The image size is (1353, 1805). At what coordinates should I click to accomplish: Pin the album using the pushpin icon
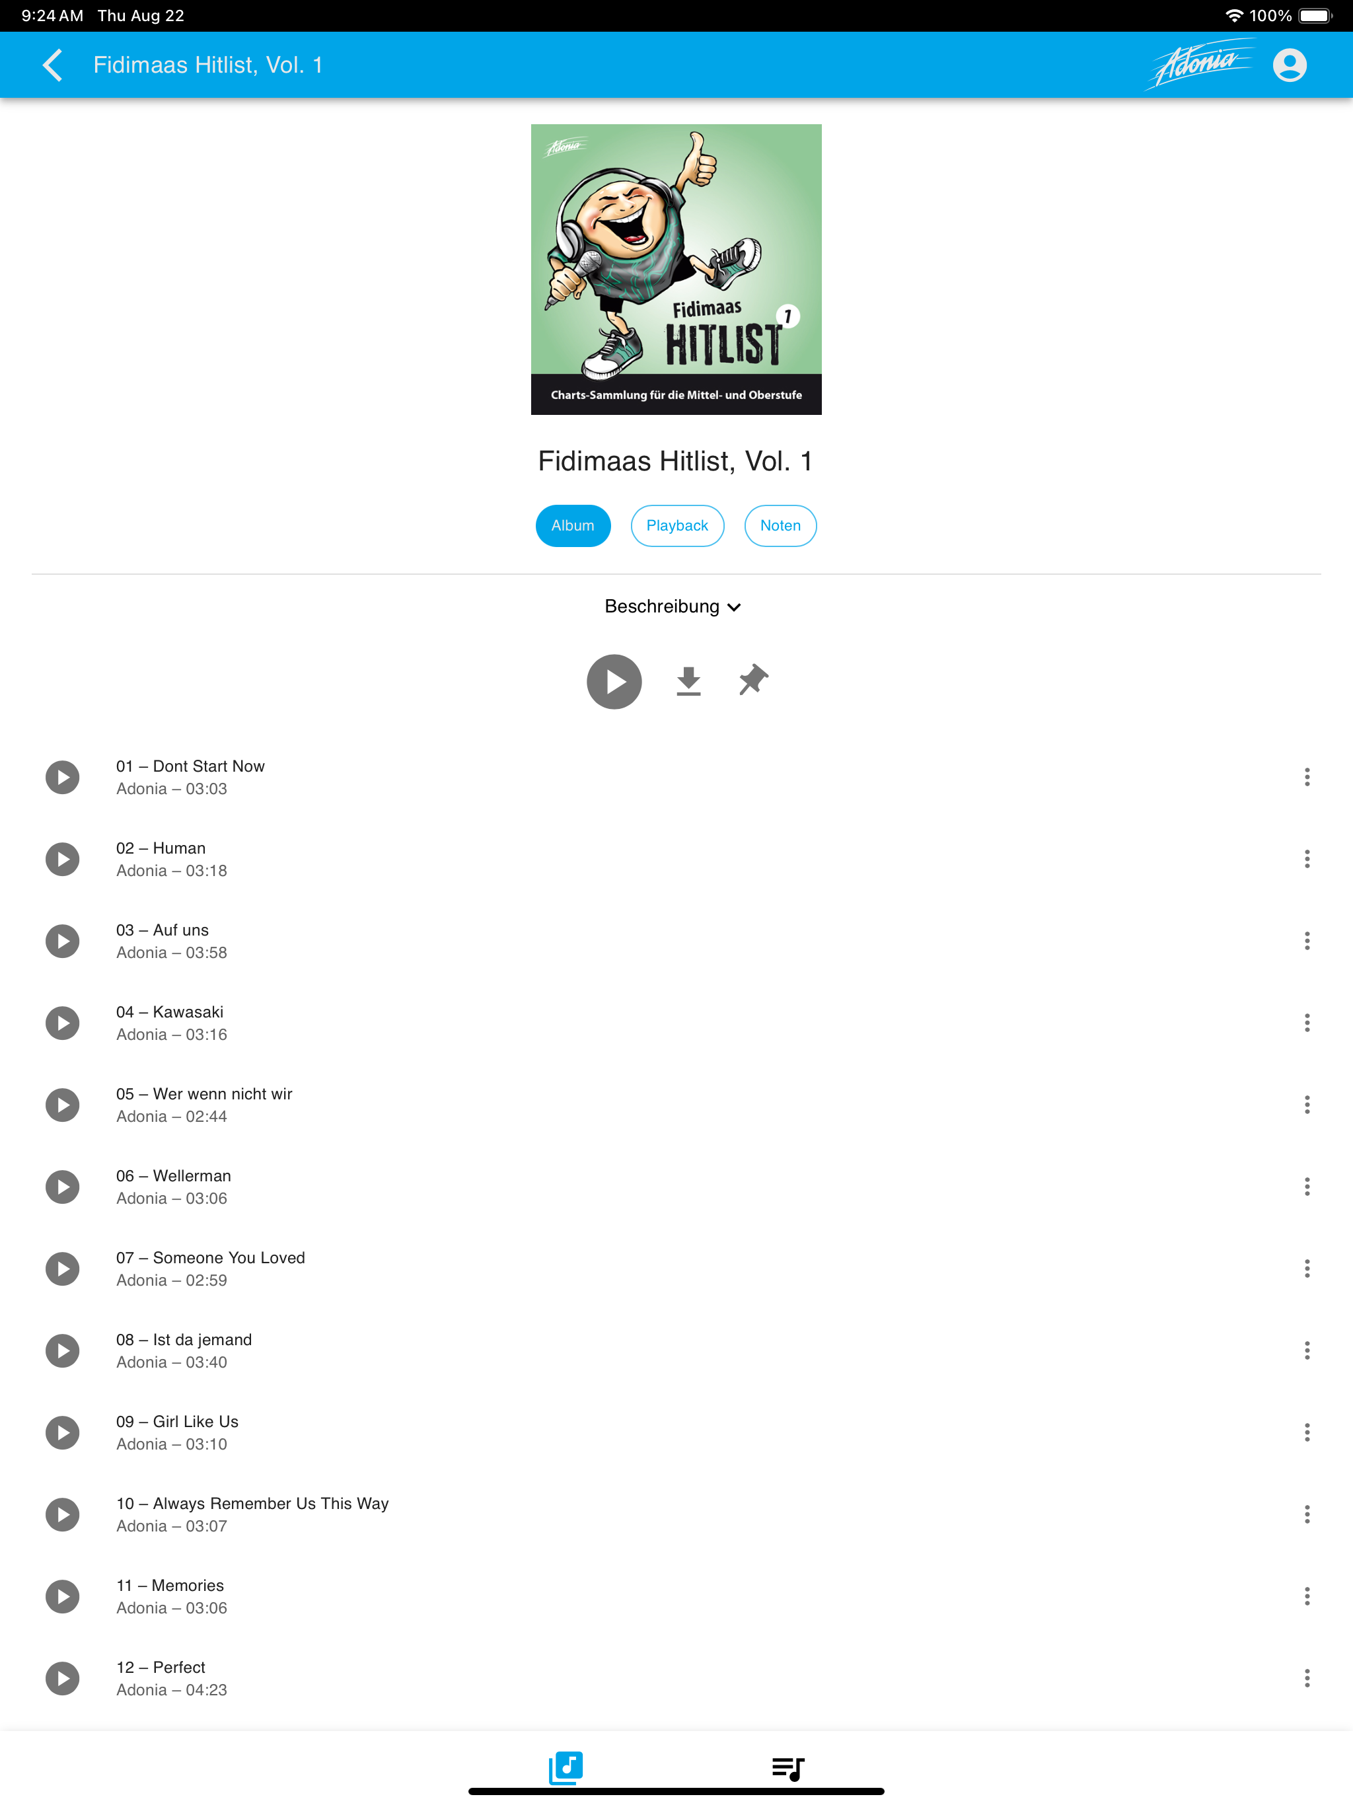(753, 681)
